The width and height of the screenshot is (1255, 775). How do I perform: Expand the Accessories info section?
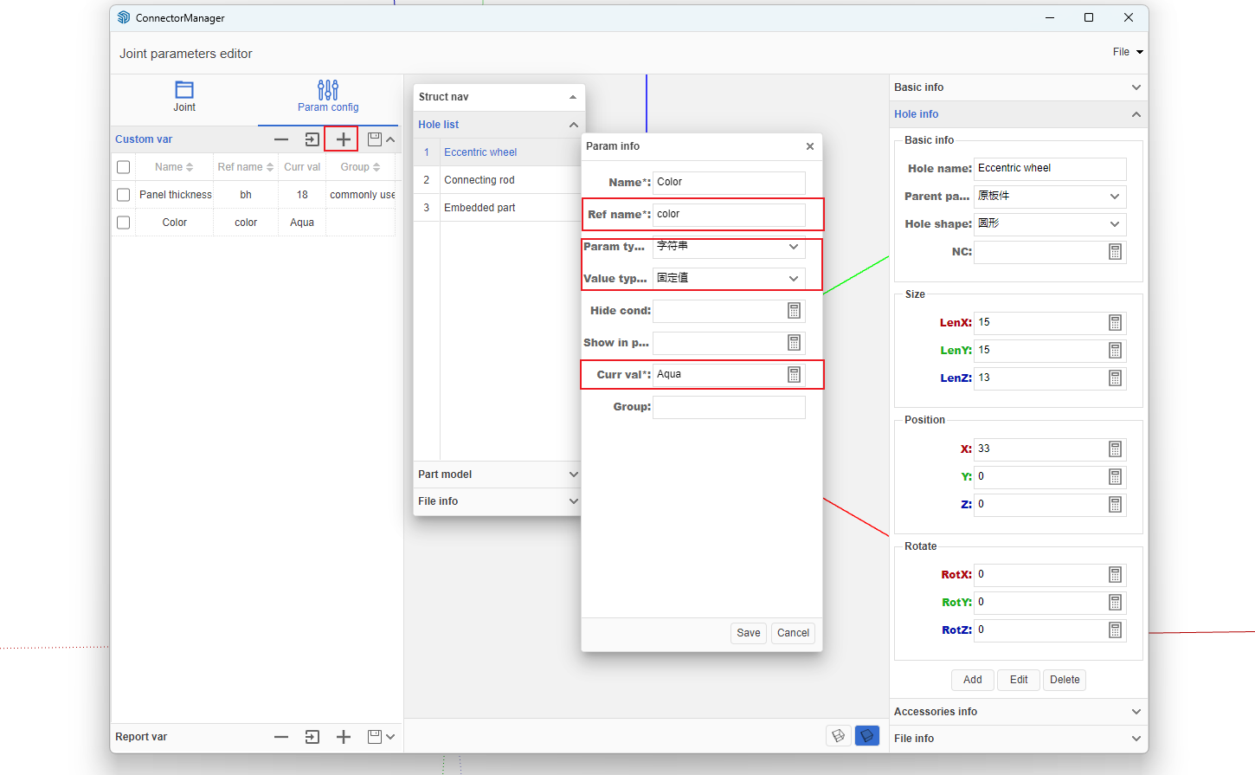tap(1018, 712)
